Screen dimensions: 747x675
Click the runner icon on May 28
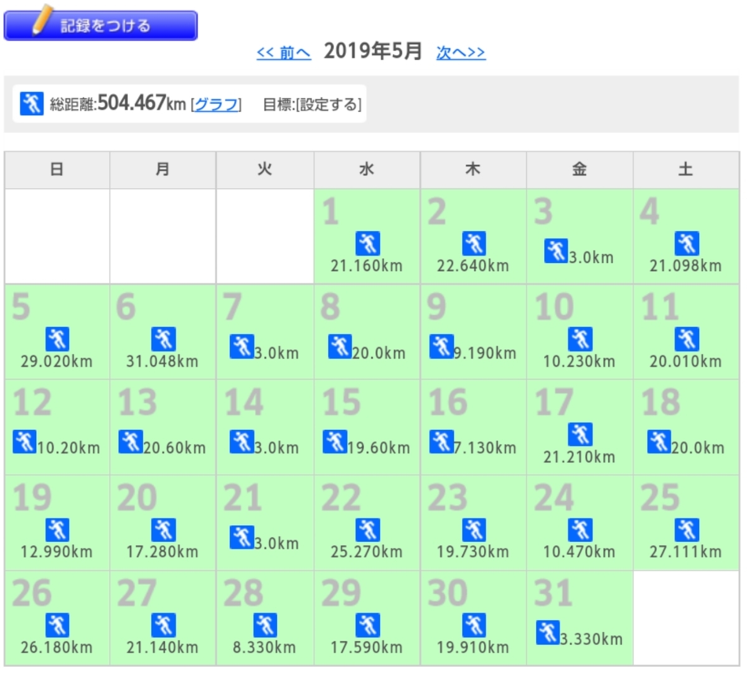click(x=265, y=625)
